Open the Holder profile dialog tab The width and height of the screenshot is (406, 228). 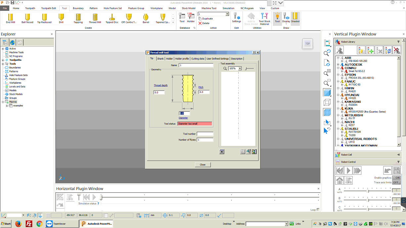click(x=182, y=58)
